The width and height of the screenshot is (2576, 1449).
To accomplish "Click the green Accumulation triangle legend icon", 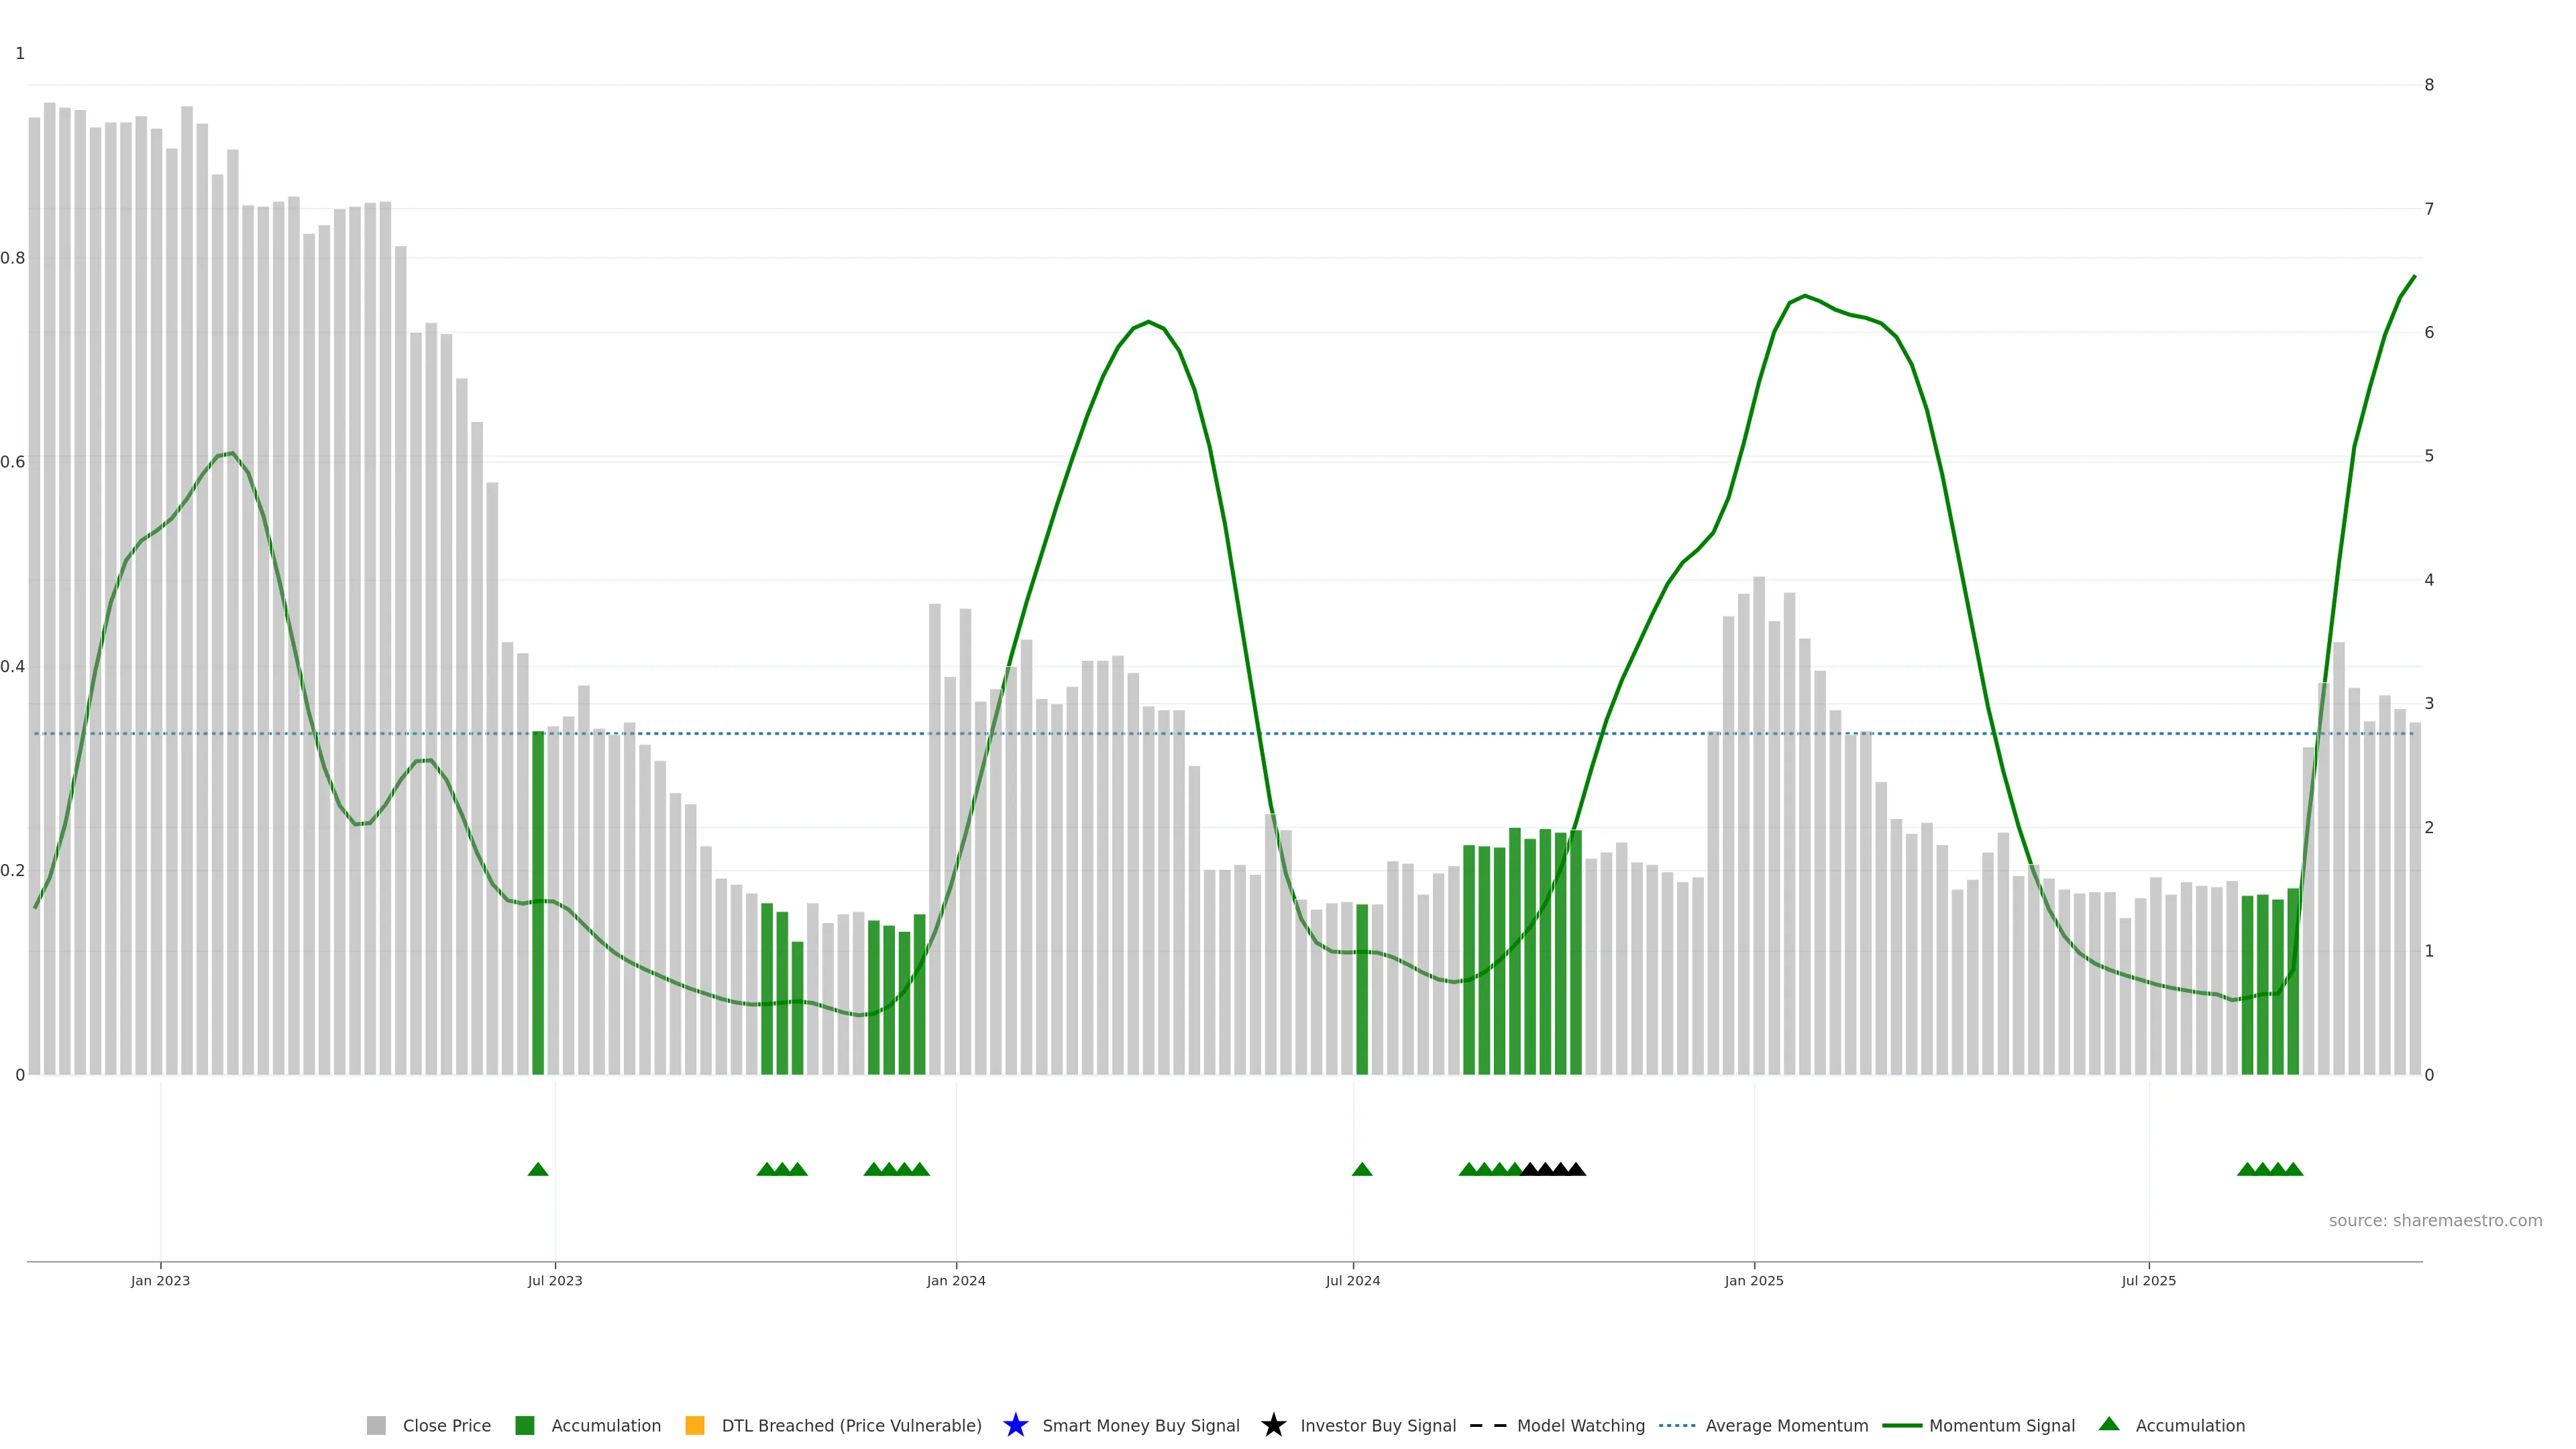I will pyautogui.click(x=2109, y=1424).
